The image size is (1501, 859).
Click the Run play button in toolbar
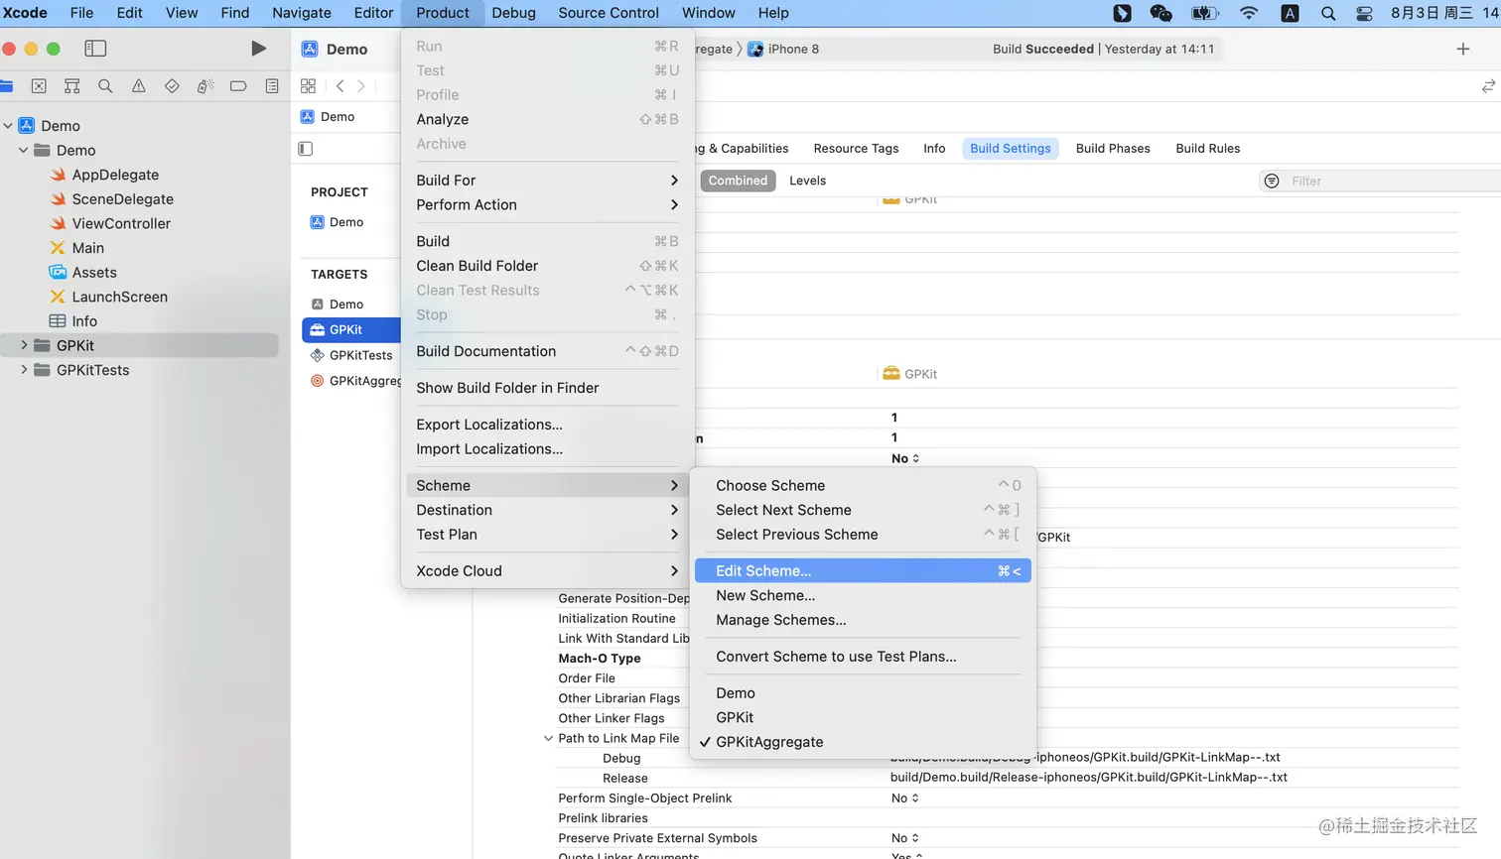[x=258, y=49]
